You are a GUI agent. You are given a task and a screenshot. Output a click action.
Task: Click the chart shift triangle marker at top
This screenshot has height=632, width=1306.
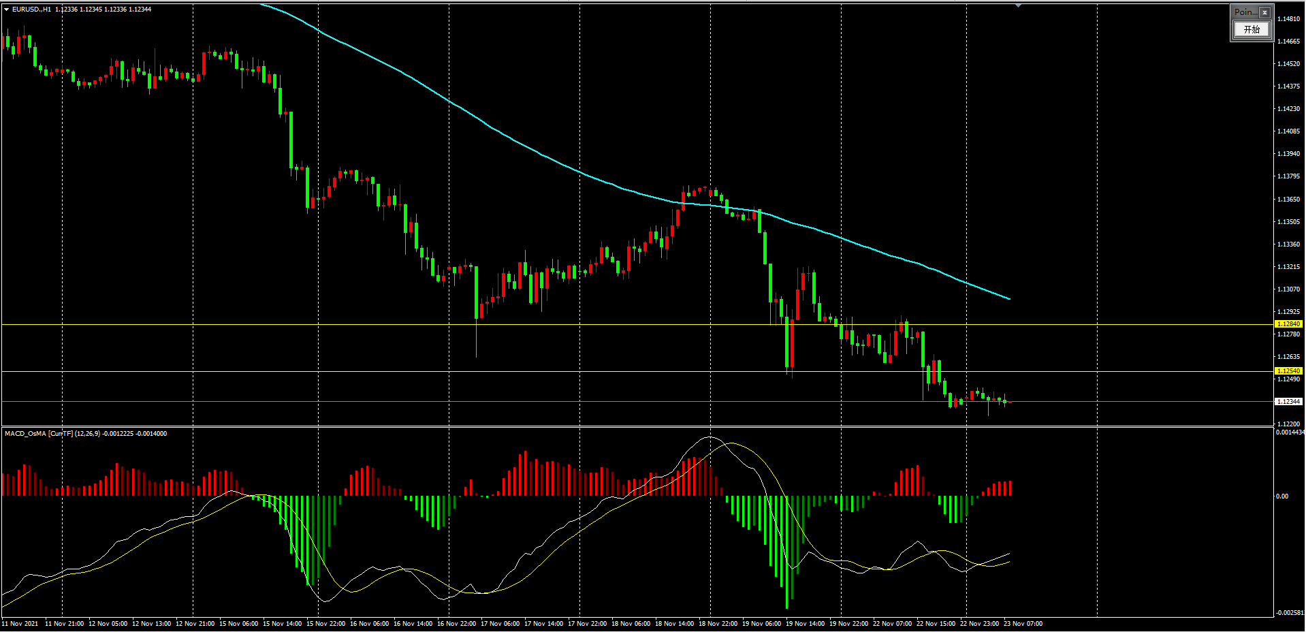1018,5
